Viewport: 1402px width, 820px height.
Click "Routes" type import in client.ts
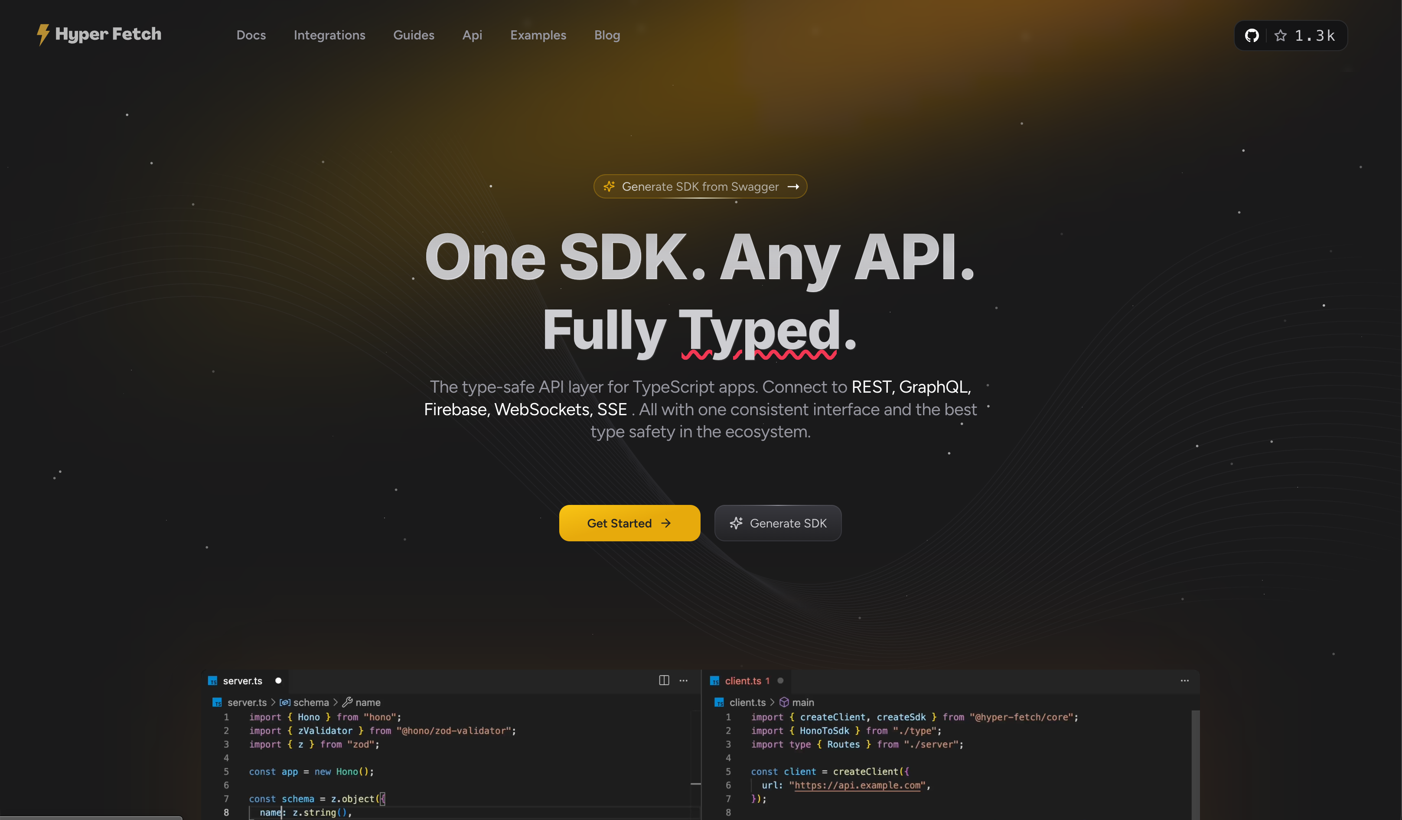point(844,744)
